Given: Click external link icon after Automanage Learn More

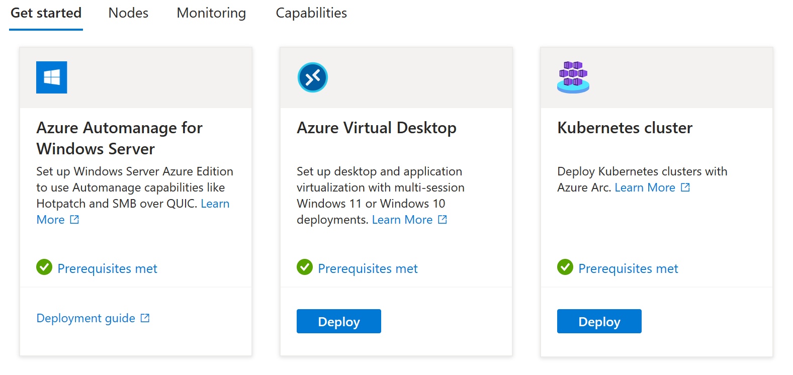Looking at the screenshot, I should point(74,219).
